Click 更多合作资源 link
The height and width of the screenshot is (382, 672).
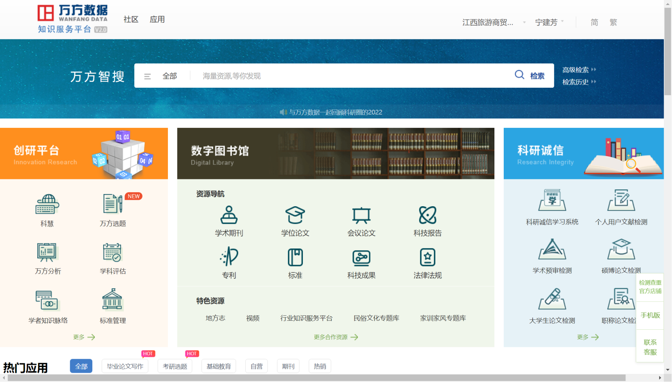tap(336, 337)
